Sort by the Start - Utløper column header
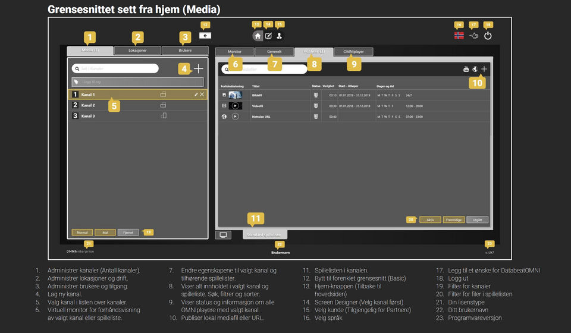571x333 pixels. click(349, 86)
